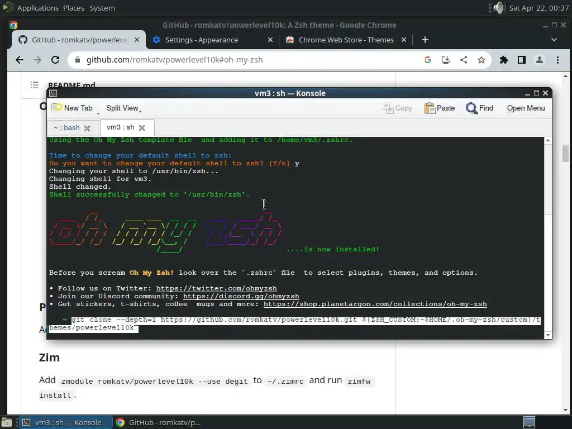Close the ~ : bash Konsole tab
The image size is (572, 429).
pos(87,128)
